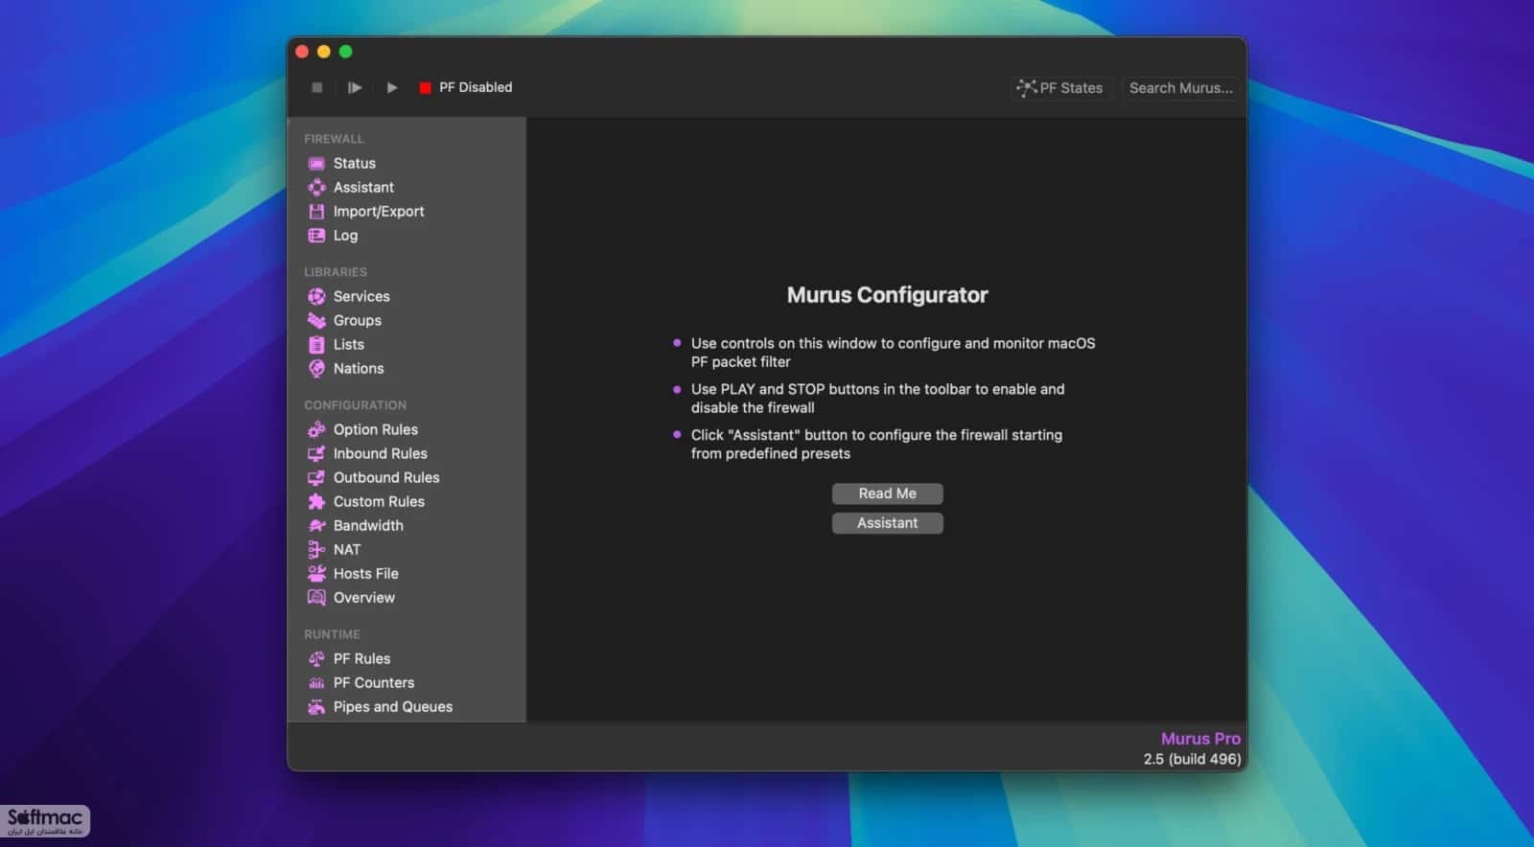Open the Groups library icon
This screenshot has width=1534, height=847.
(x=316, y=321)
